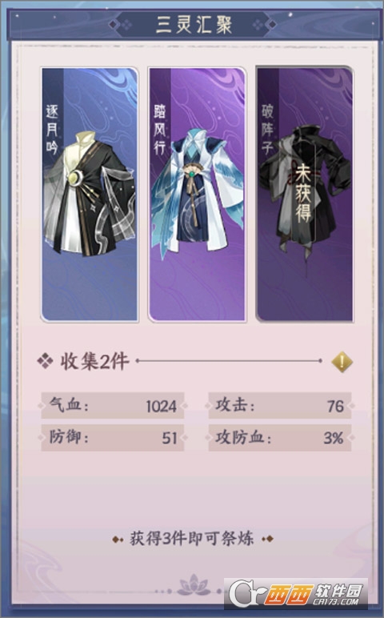Open the gold exclamation info icon
Image resolution: width=384 pixels, height=618 pixels.
(x=342, y=361)
